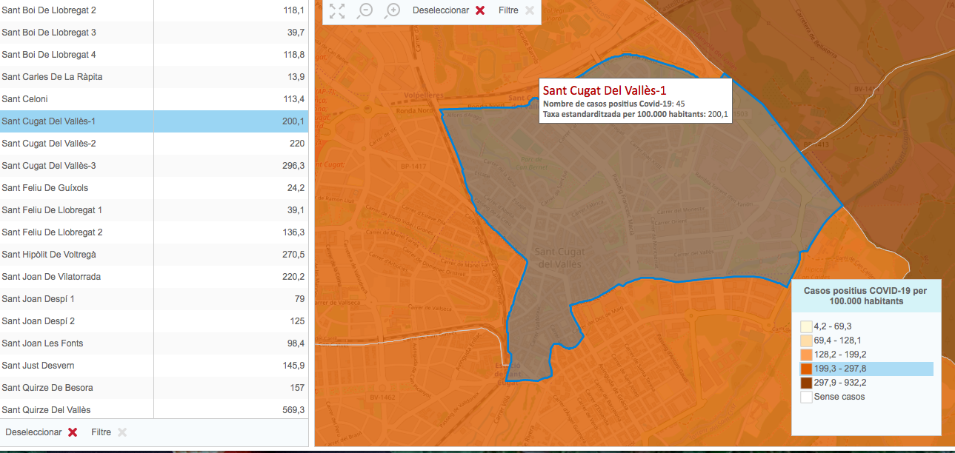Select the Sense casos legend entry
955x453 pixels.
(806, 397)
